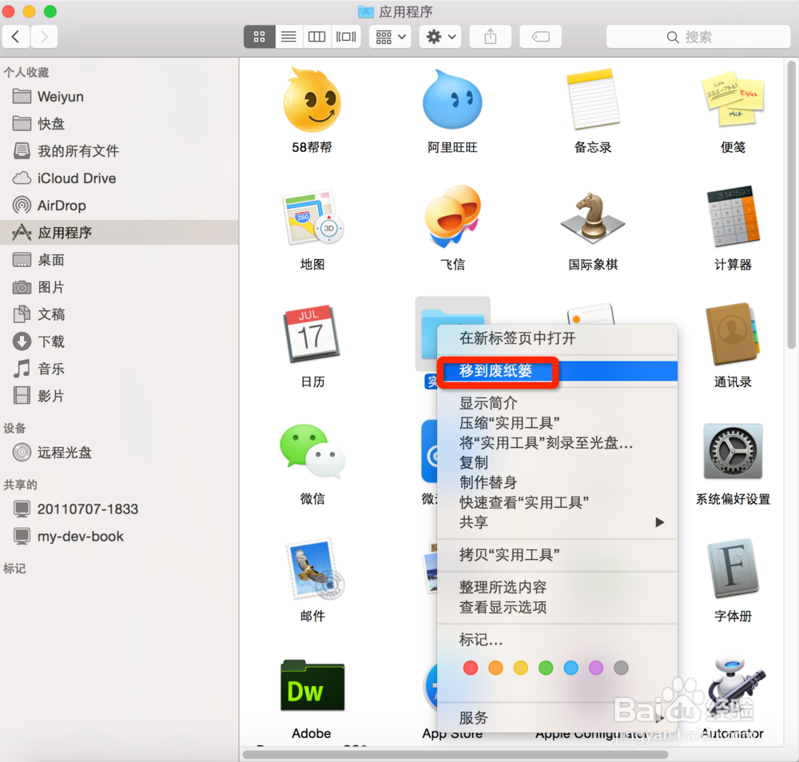Select the 微信 WeChat app icon
Image resolution: width=799 pixels, height=762 pixels.
(x=312, y=451)
